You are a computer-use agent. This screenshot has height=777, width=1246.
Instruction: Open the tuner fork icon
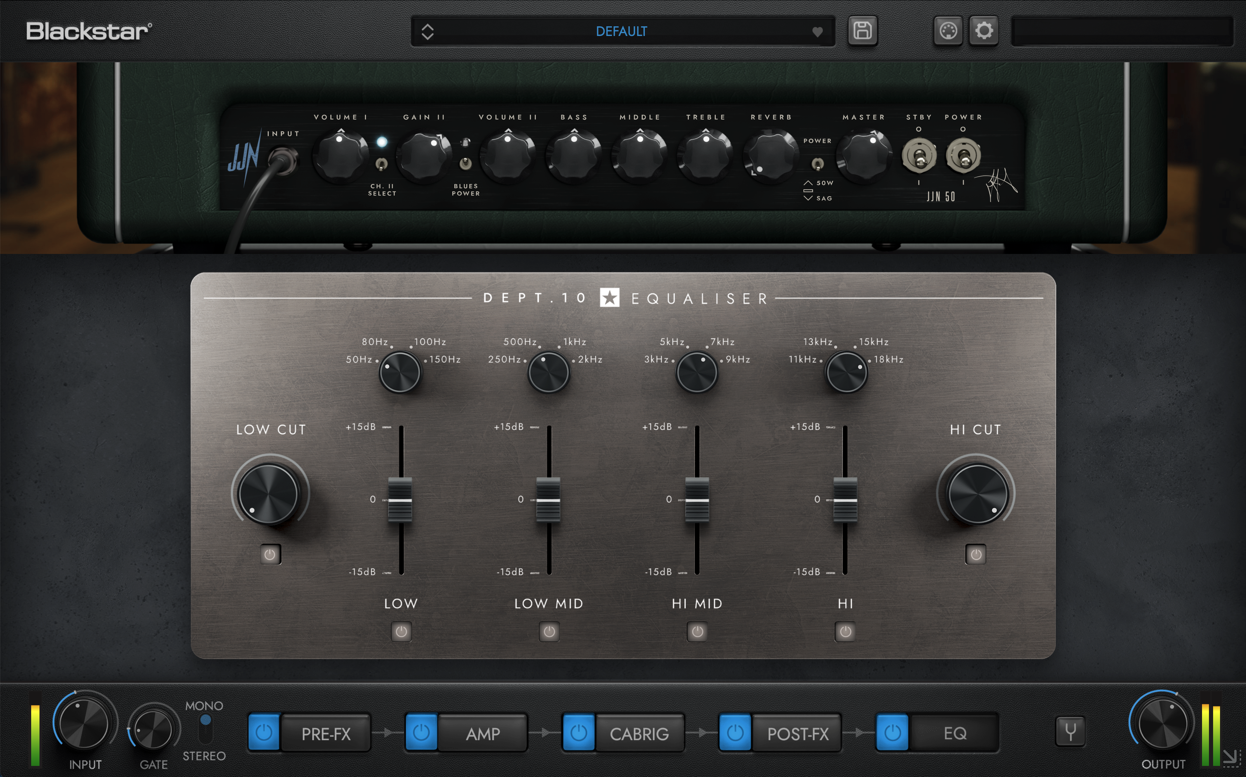point(1070,731)
